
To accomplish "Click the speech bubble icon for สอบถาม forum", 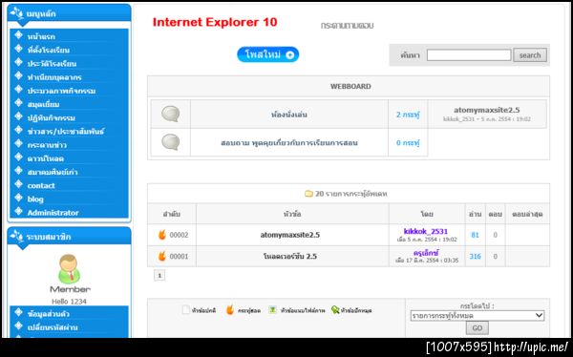I will pyautogui.click(x=171, y=142).
